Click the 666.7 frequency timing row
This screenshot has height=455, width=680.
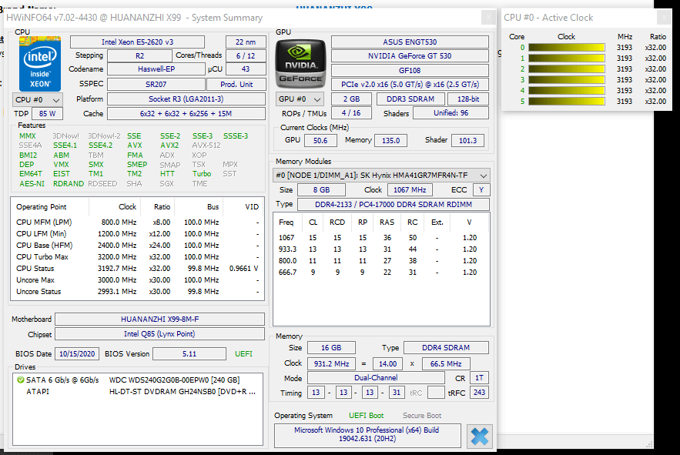pyautogui.click(x=382, y=273)
